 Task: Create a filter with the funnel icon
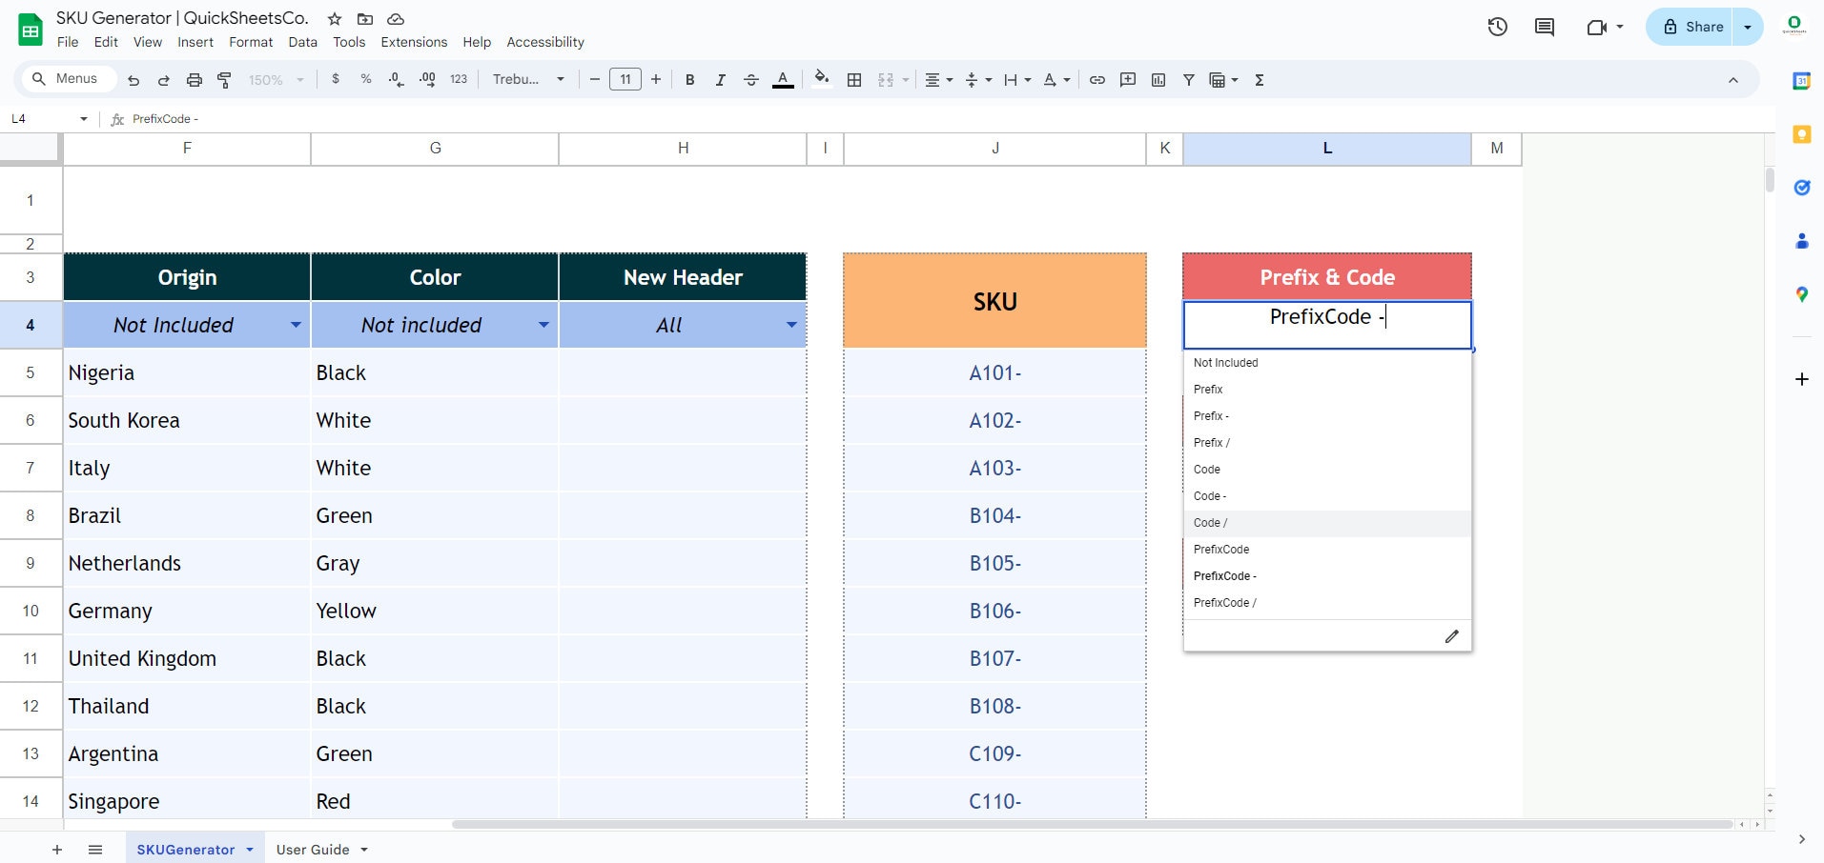tap(1188, 79)
